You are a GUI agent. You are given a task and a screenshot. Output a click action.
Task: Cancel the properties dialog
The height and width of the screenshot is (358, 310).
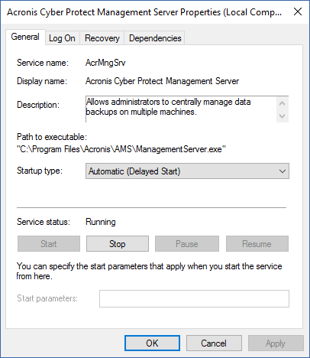click(214, 343)
